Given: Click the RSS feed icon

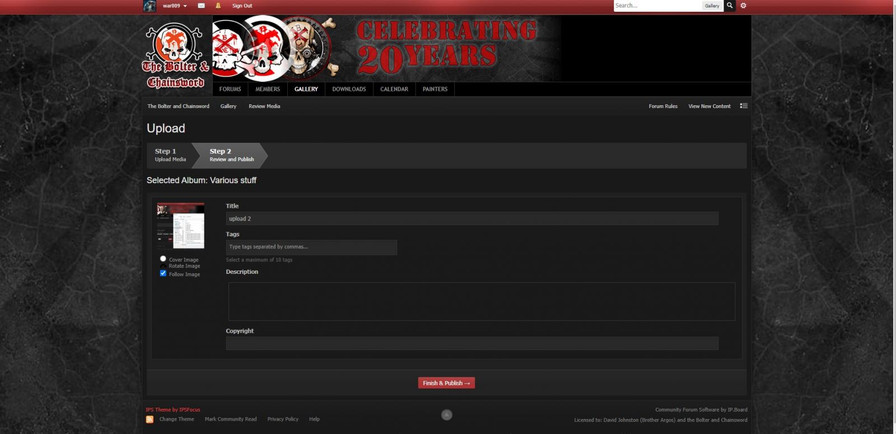Looking at the screenshot, I should 150,419.
